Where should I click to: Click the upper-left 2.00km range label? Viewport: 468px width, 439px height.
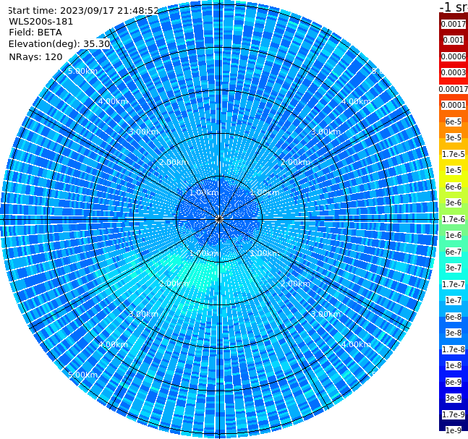click(x=174, y=162)
